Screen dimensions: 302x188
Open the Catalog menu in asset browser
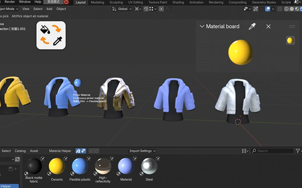(x=20, y=151)
